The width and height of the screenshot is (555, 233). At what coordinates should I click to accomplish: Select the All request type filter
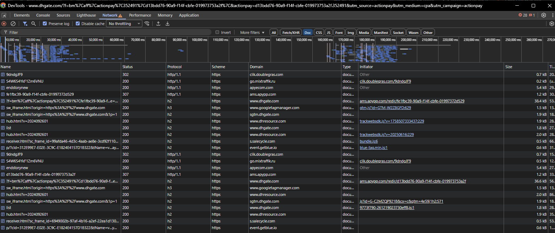coord(273,32)
